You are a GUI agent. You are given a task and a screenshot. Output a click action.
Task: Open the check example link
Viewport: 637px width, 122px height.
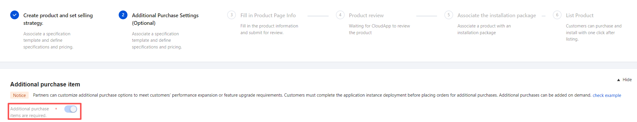(607, 95)
